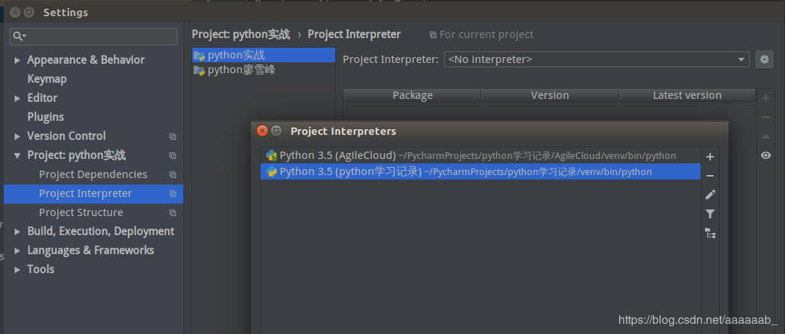Open the Project Structure settings page
Image resolution: width=785 pixels, height=334 pixels.
pyautogui.click(x=81, y=212)
